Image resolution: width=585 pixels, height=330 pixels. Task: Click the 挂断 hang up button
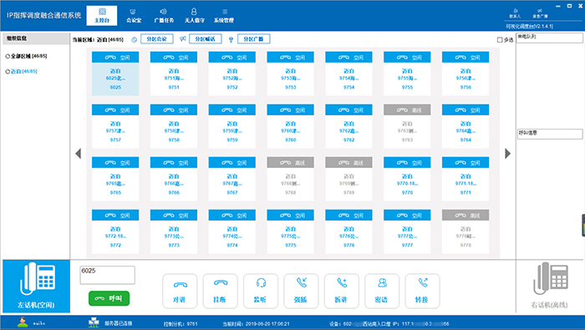[220, 292]
